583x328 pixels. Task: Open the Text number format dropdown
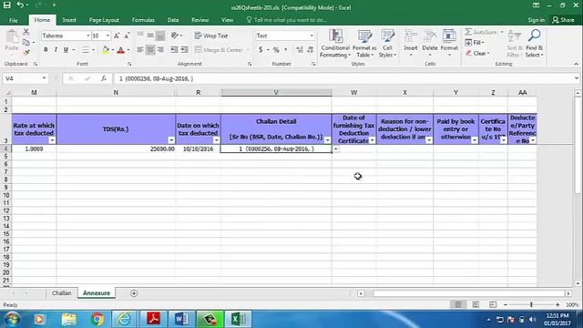[312, 36]
